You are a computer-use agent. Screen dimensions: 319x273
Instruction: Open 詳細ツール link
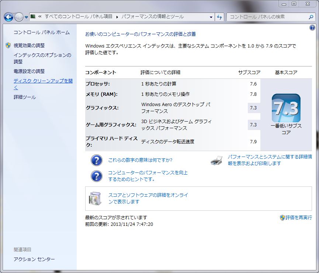pos(25,97)
